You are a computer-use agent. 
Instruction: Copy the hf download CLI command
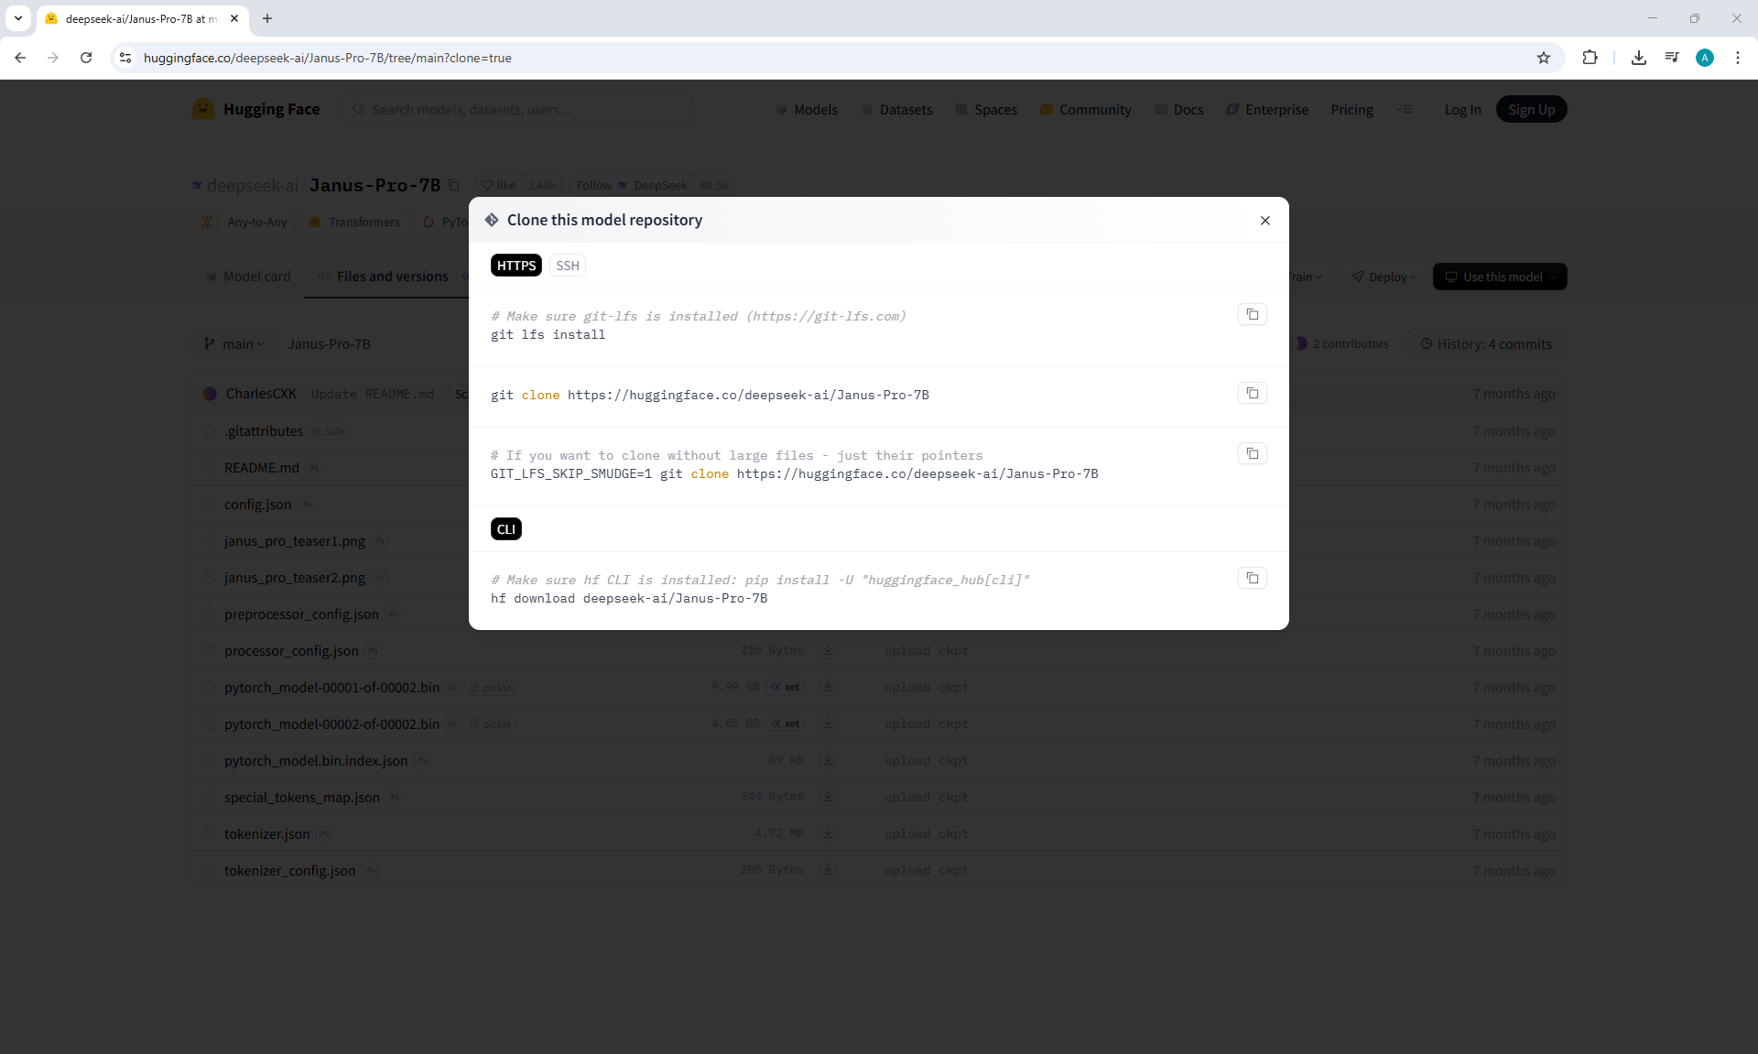(1252, 579)
